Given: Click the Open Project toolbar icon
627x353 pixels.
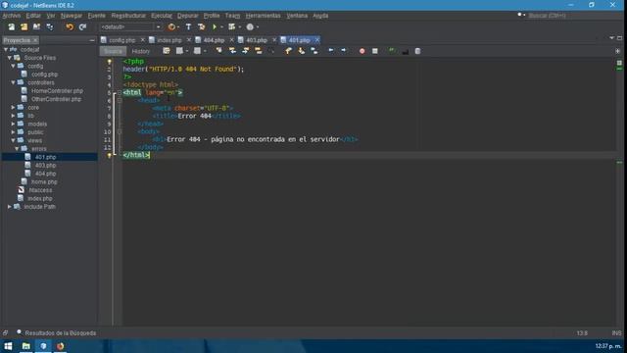Looking at the screenshot, I should pos(37,26).
